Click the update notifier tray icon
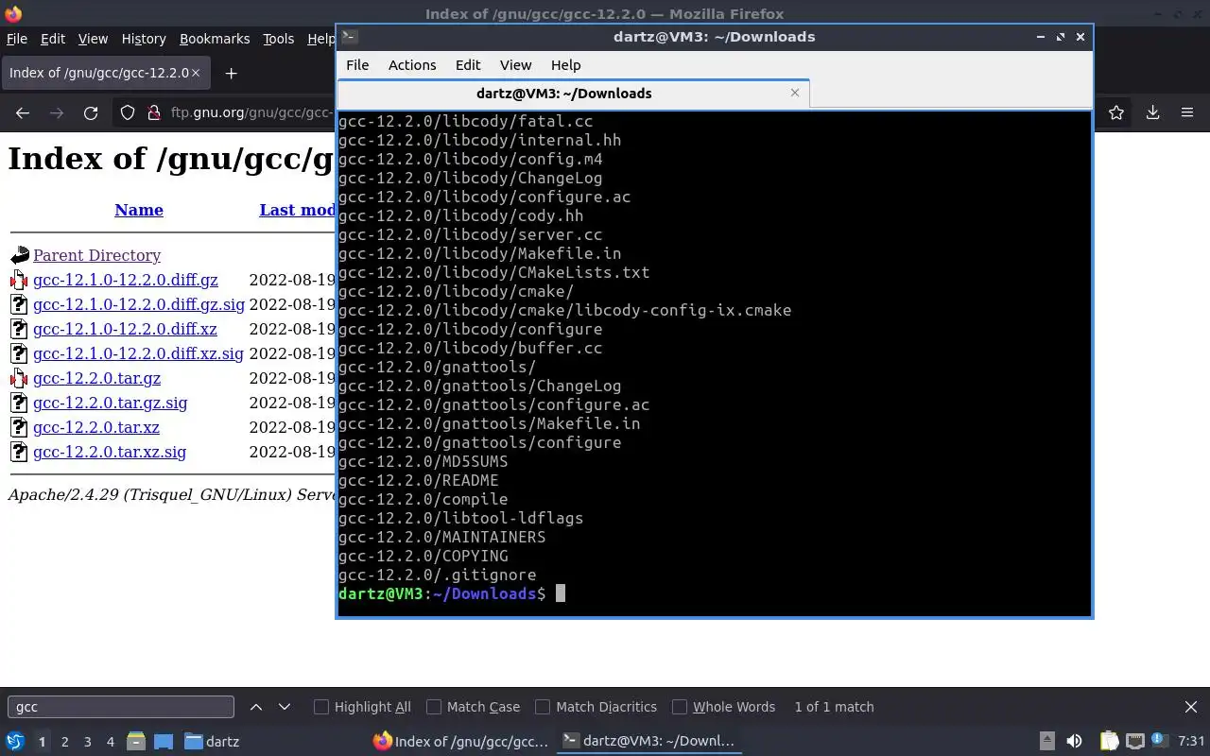Screen dimensions: 1210x756 tap(1160, 742)
